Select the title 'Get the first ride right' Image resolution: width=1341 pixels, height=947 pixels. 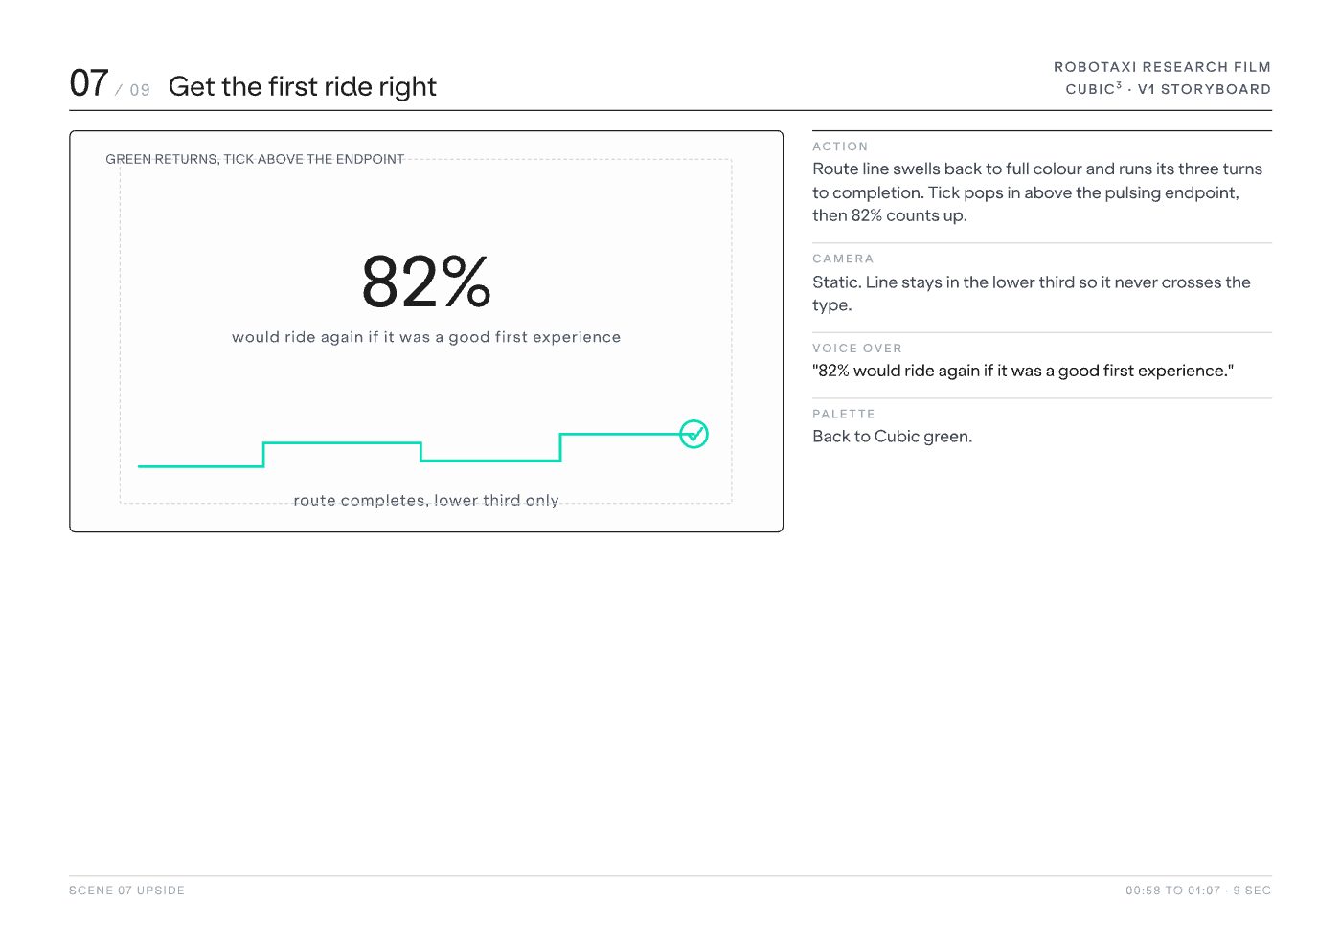(302, 86)
